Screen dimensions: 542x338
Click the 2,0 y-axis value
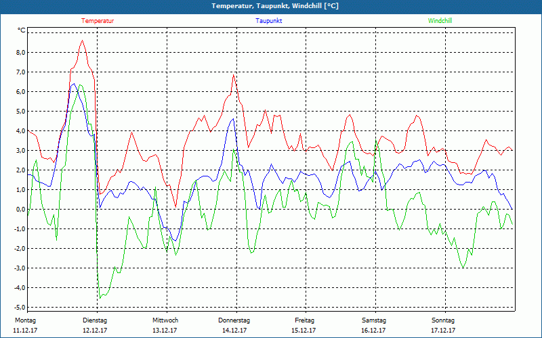tap(21, 170)
